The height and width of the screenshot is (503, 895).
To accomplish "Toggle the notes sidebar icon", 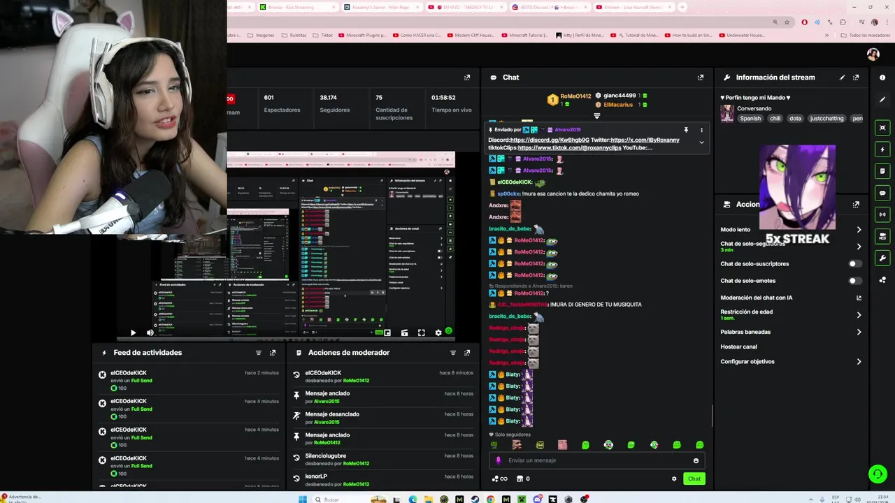I will [x=882, y=171].
